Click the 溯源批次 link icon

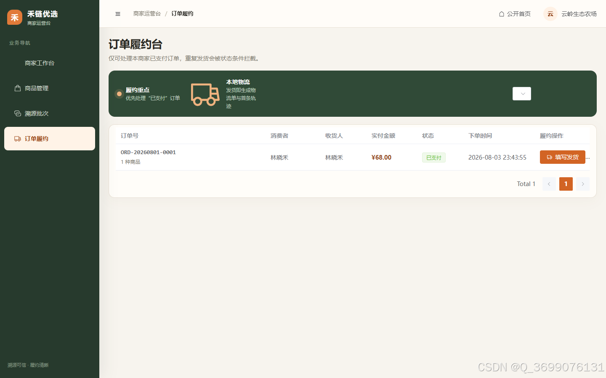tap(18, 113)
